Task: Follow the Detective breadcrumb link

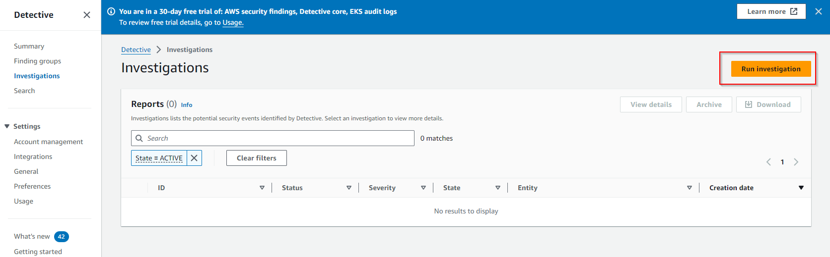Action: tap(136, 50)
